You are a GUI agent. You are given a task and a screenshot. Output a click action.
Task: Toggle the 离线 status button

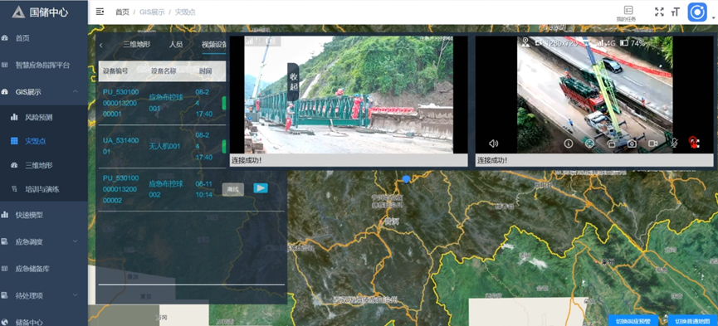pos(233,188)
